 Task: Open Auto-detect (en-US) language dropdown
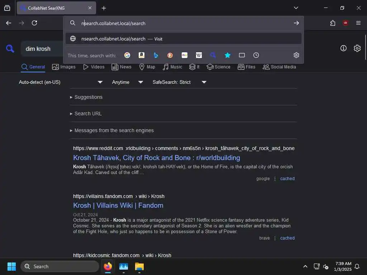click(x=61, y=82)
